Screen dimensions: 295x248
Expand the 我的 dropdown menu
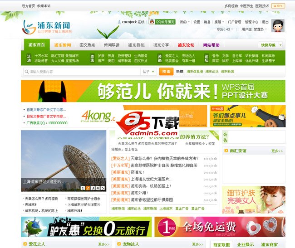pyautogui.click(x=185, y=22)
